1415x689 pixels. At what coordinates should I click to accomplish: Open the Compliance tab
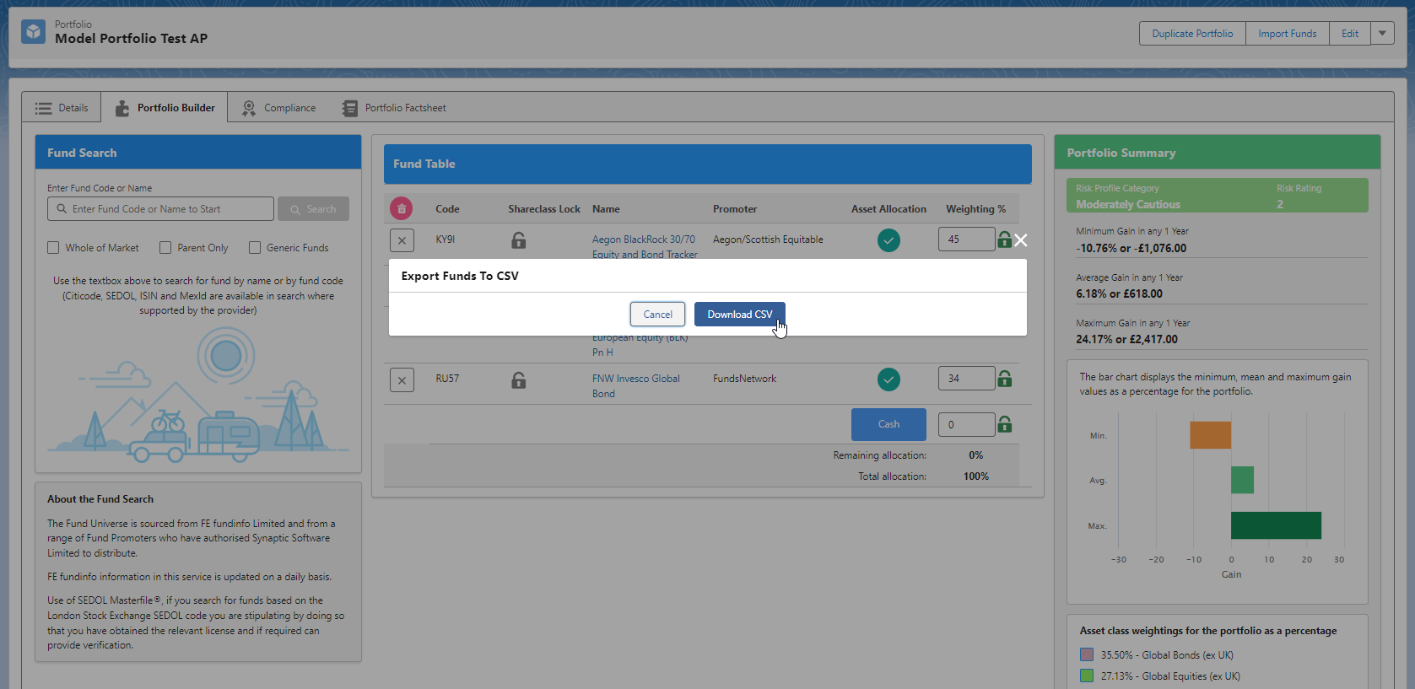click(278, 108)
